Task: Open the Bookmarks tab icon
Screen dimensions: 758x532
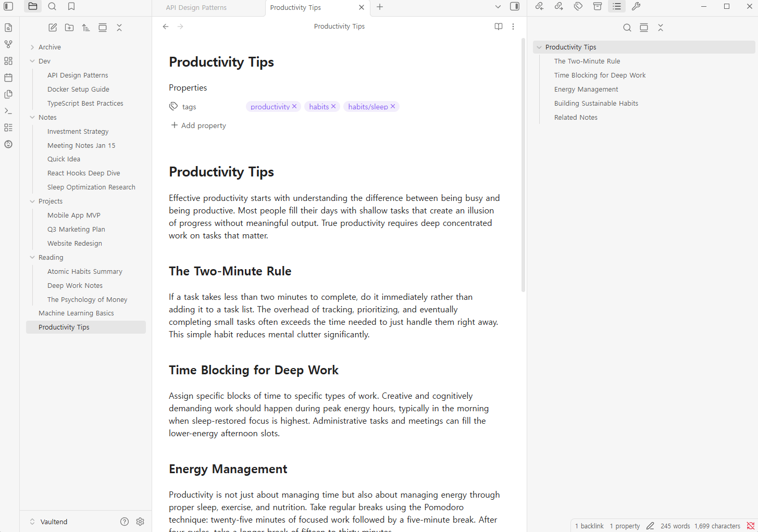Action: point(71,7)
